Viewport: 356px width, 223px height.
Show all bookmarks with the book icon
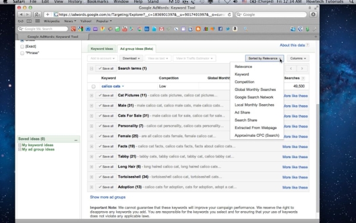[x=29, y=21]
